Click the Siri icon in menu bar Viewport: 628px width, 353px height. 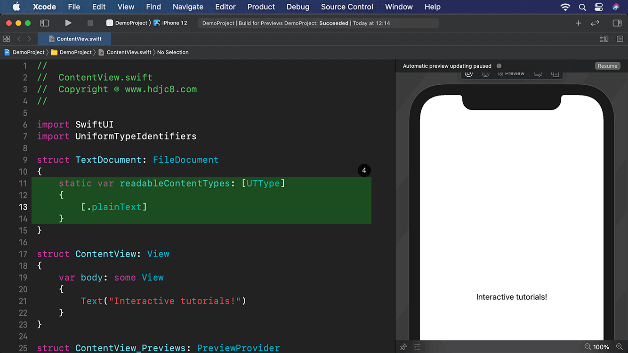(616, 7)
